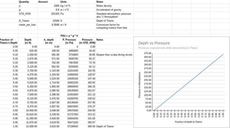Click the formula cell P(h) = ρ * g * h
This screenshot has width=230, height=128.
point(69,36)
